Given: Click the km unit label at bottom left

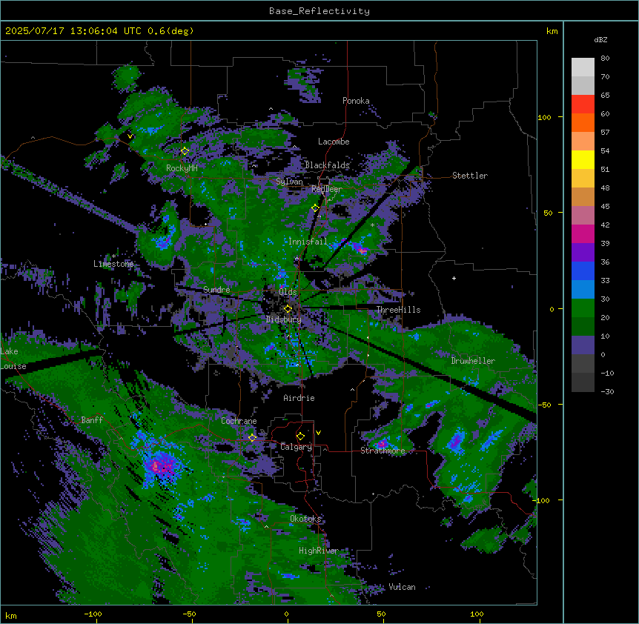Looking at the screenshot, I should point(11,616).
